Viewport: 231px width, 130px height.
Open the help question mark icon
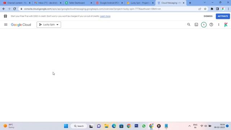click(211, 25)
